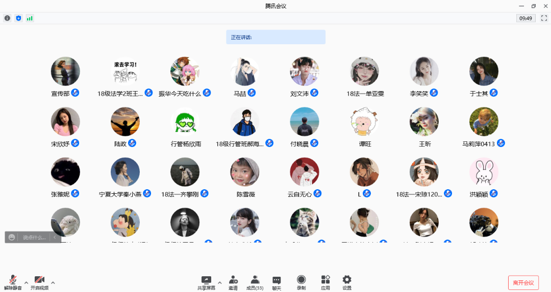Click the 09:49 meeting timer
551x292 pixels.
tap(525, 18)
